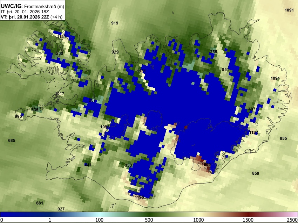The height and width of the screenshot is (223, 298).
Task: Click the map value 929
Action: (x=115, y=52)
